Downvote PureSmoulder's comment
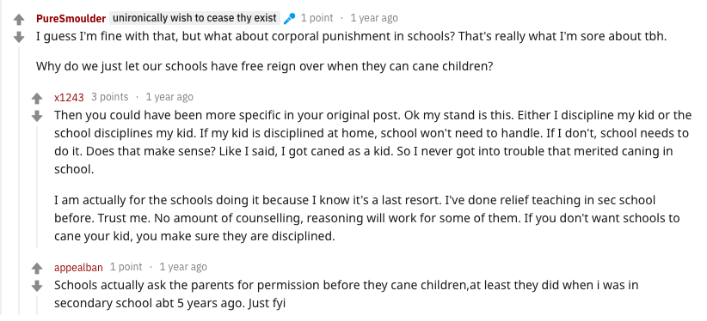This screenshot has height=321, width=707. (18, 38)
